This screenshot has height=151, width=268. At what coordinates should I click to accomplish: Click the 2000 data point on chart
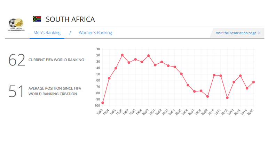[x=149, y=56]
